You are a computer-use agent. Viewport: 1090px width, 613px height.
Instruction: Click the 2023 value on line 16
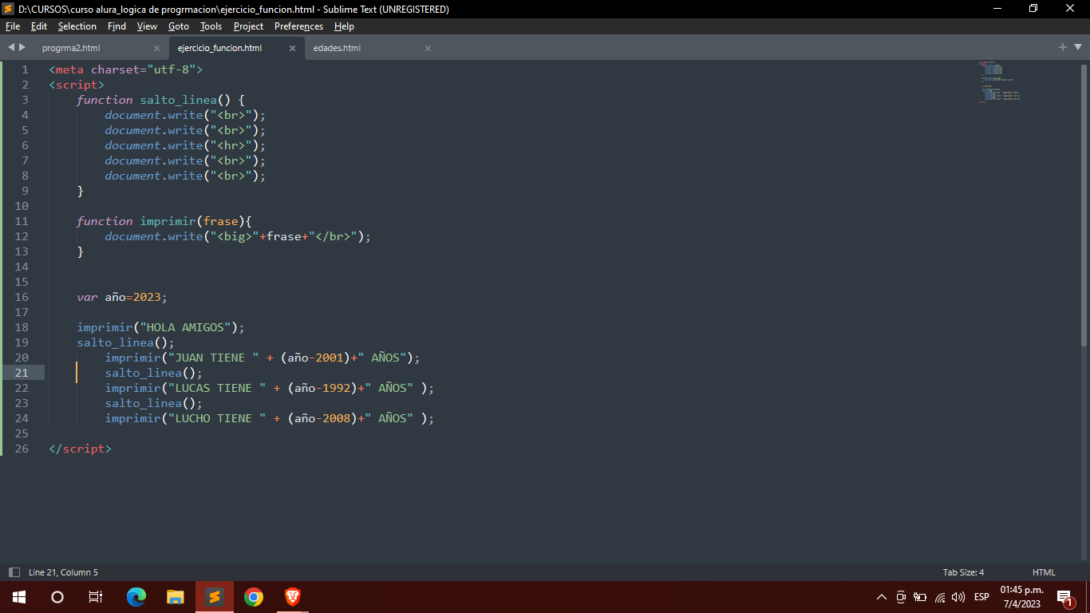click(147, 297)
